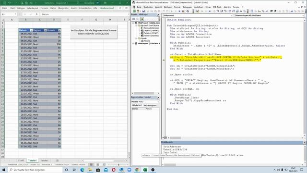Open File Explorer from the taskbar
Image resolution: width=307 pixels, height=173 pixels.
tap(90, 170)
